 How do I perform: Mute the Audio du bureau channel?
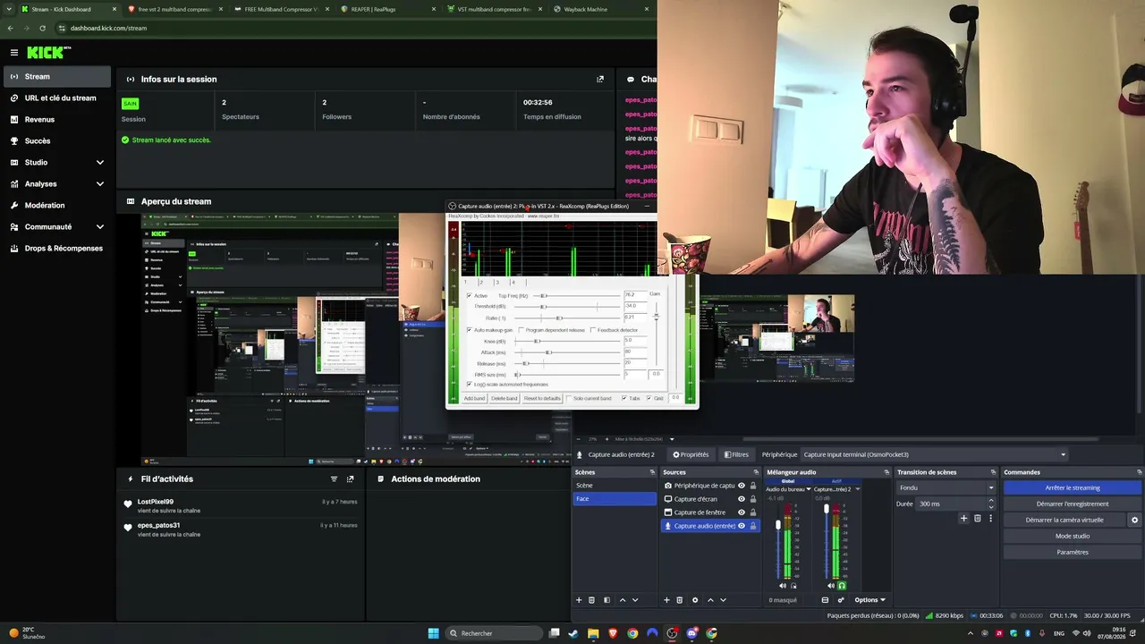(783, 586)
